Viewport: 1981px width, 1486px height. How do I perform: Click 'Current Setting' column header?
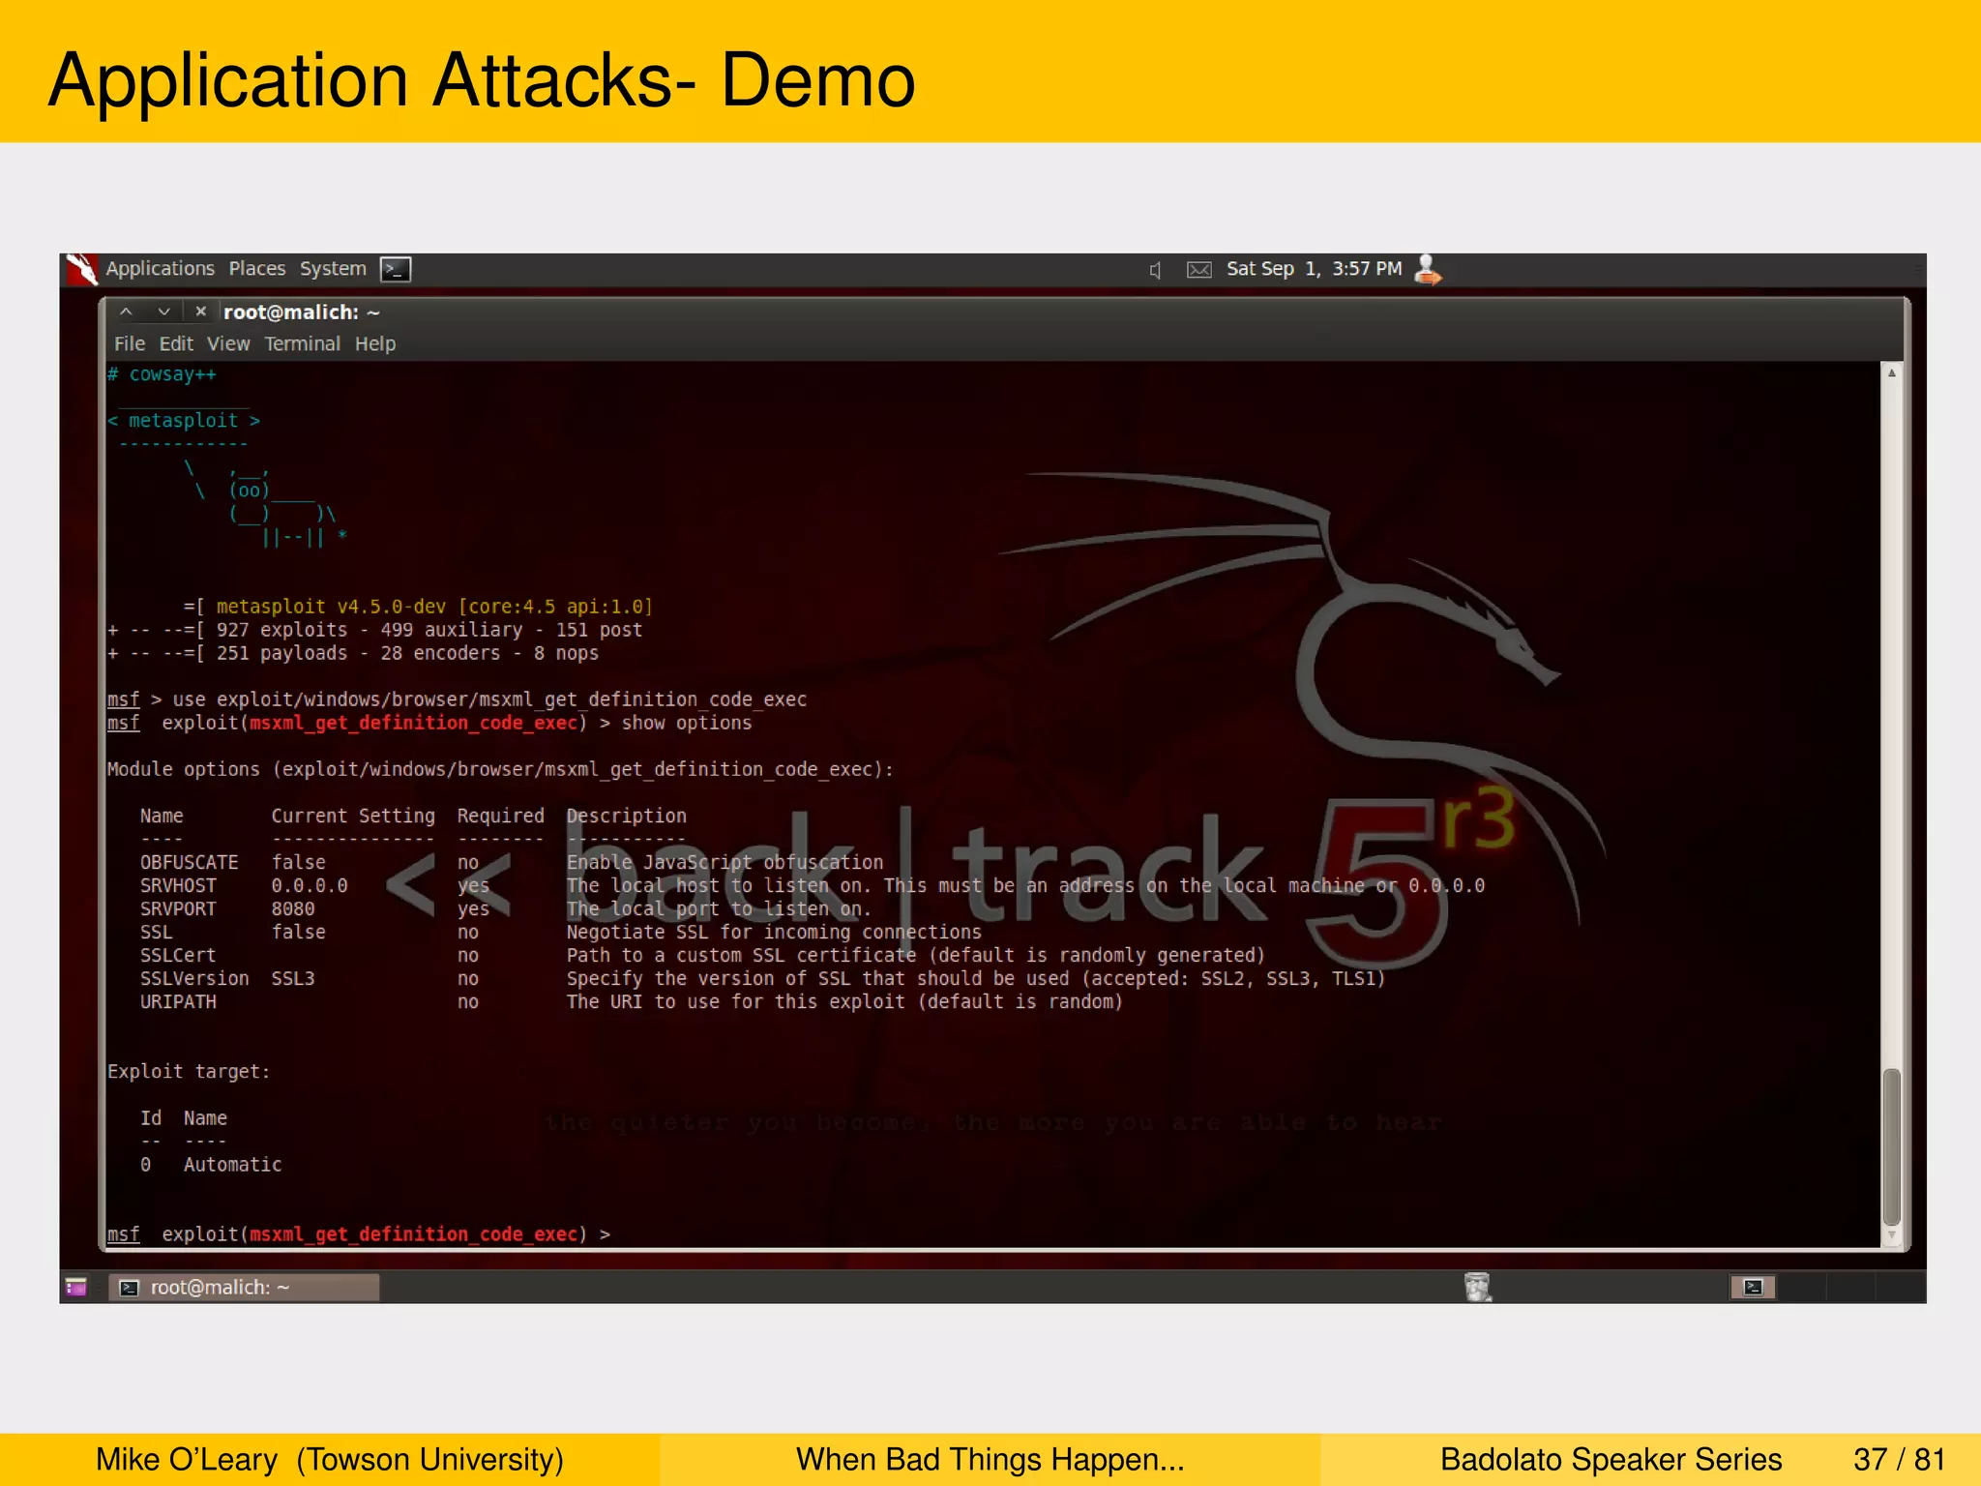(x=353, y=817)
